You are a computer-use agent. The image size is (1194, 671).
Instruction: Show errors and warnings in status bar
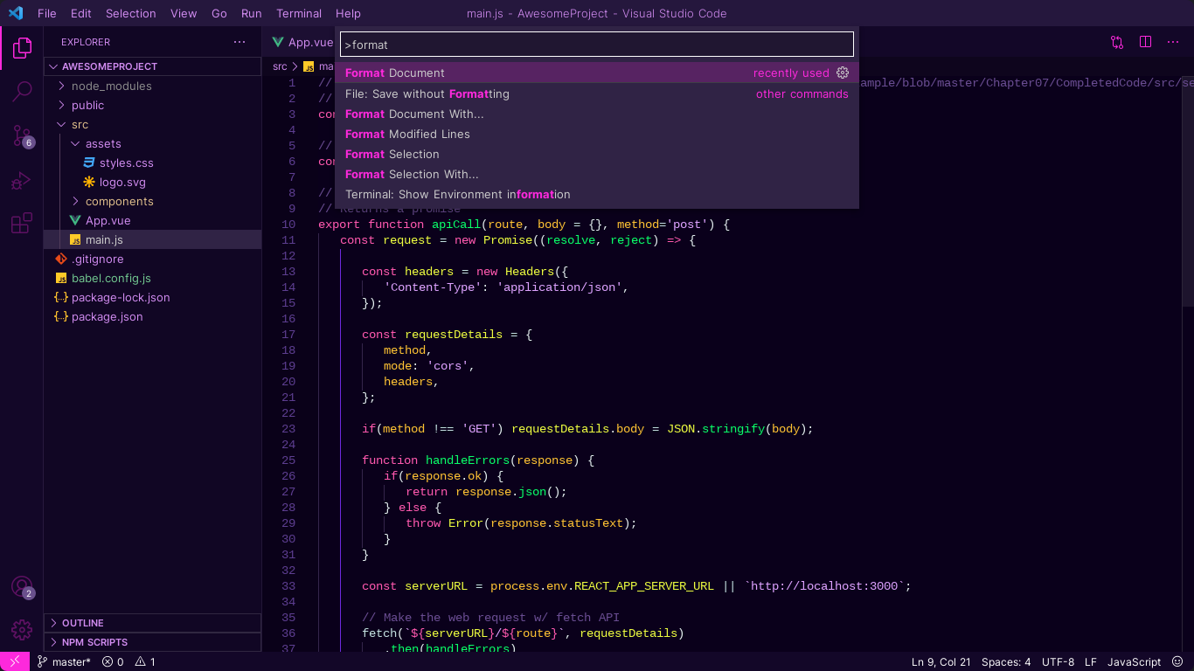coord(128,662)
